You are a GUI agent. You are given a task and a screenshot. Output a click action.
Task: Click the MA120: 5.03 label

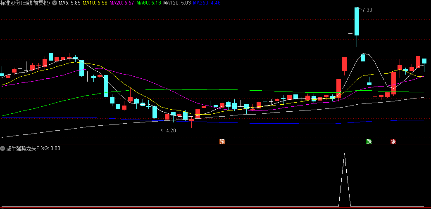tap(177, 3)
